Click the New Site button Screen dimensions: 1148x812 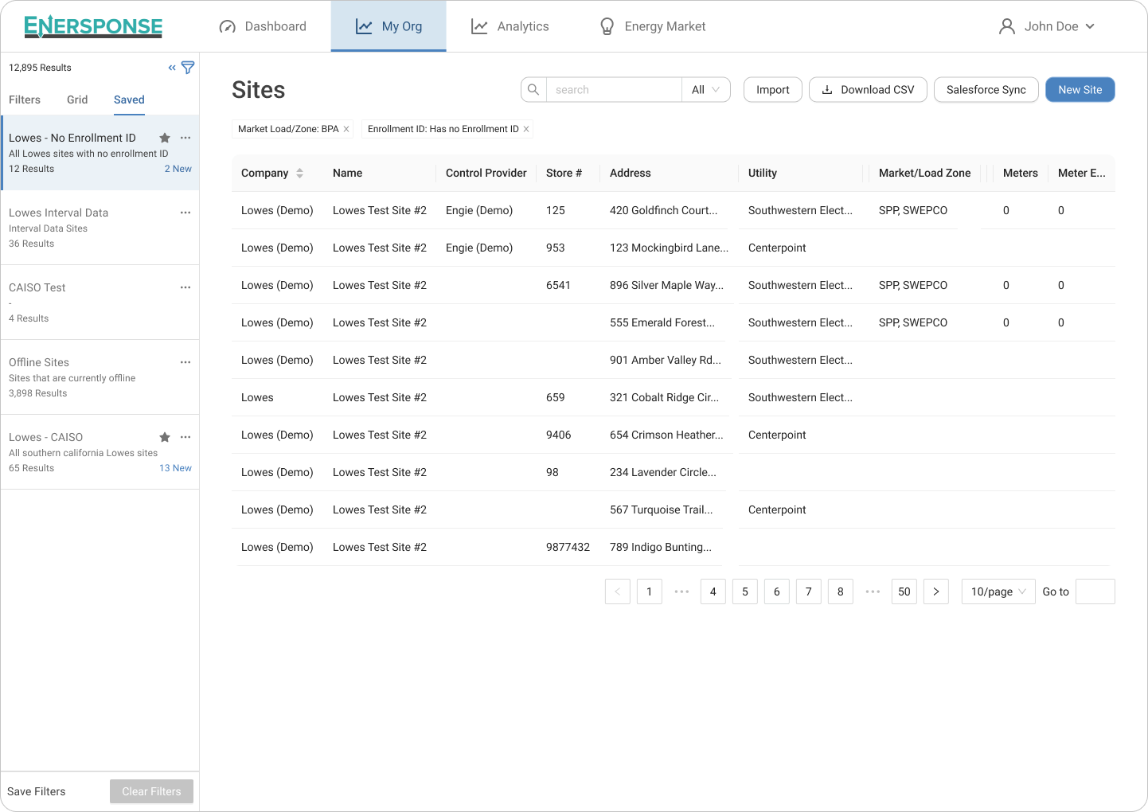1080,89
